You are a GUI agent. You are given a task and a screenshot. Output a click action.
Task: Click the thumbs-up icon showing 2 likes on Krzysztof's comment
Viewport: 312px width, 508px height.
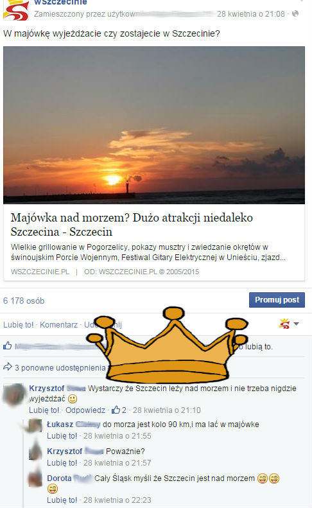pyautogui.click(x=116, y=410)
